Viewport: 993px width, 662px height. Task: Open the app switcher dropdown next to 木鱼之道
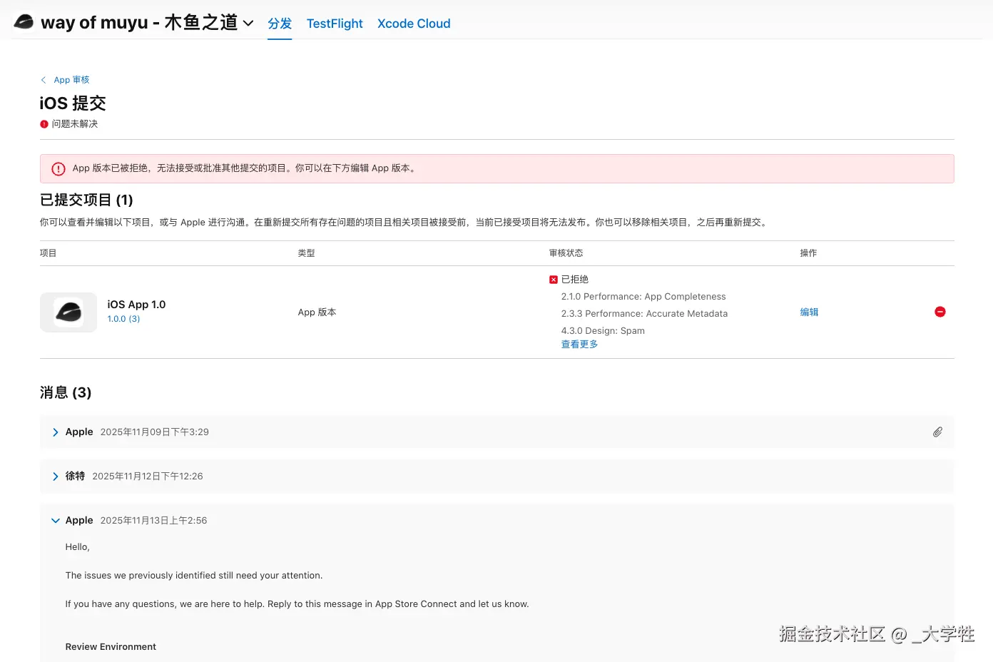point(248,23)
